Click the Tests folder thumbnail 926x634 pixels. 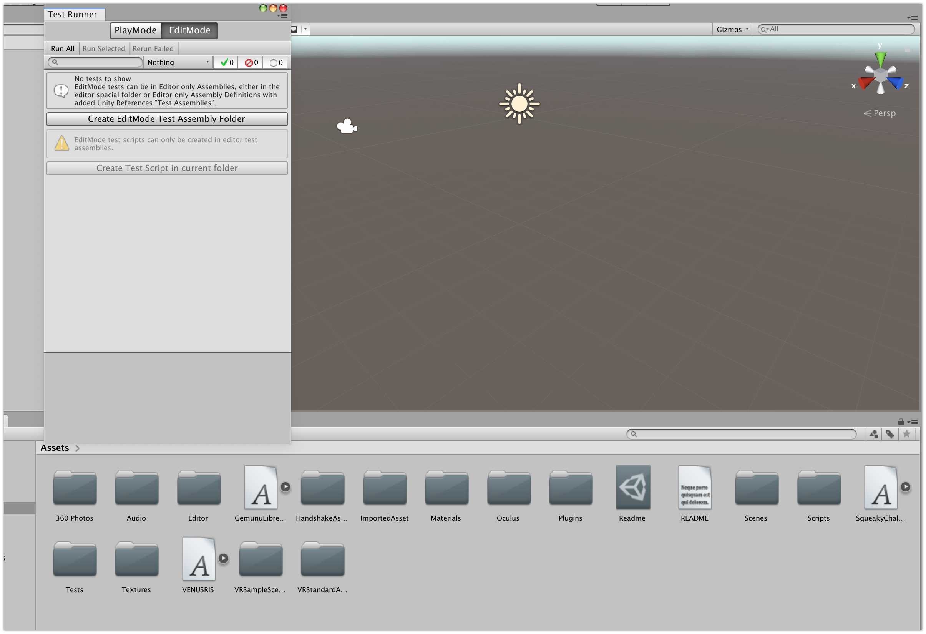tap(75, 559)
